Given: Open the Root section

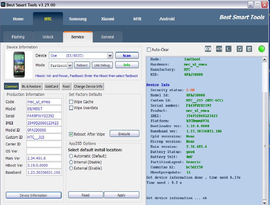Looking at the screenshot, I should [66, 86].
